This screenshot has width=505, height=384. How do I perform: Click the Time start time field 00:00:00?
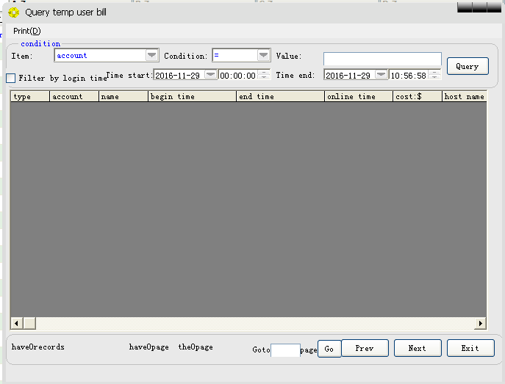[x=237, y=75]
